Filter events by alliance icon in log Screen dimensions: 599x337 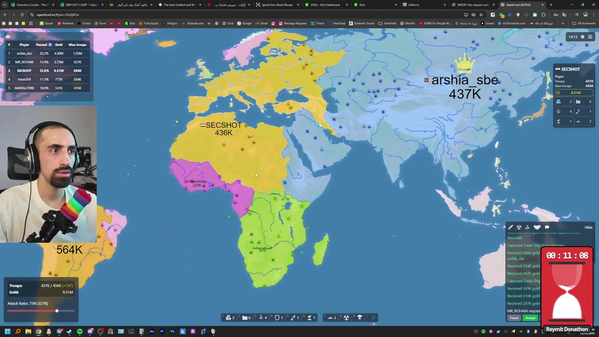[x=537, y=227]
